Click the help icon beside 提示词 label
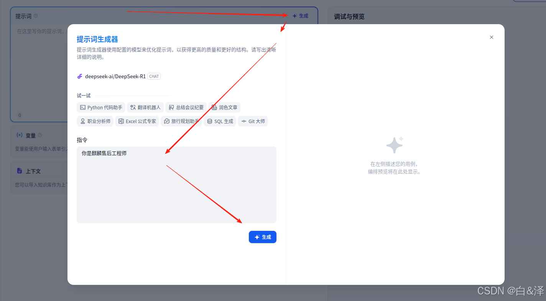546x301 pixels. (36, 16)
